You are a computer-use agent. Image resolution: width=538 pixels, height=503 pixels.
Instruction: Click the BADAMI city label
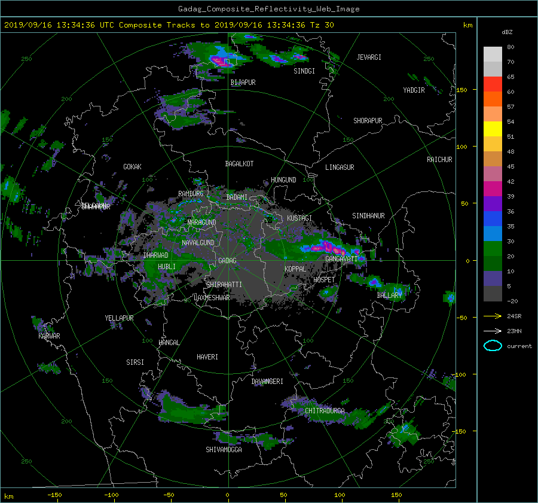(x=237, y=197)
